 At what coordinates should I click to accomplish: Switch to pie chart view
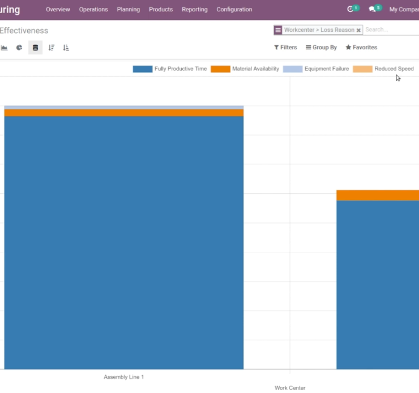click(x=19, y=48)
